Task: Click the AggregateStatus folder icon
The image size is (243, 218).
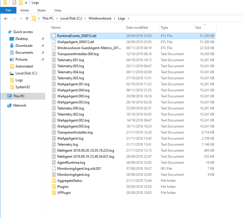Action: (54, 181)
